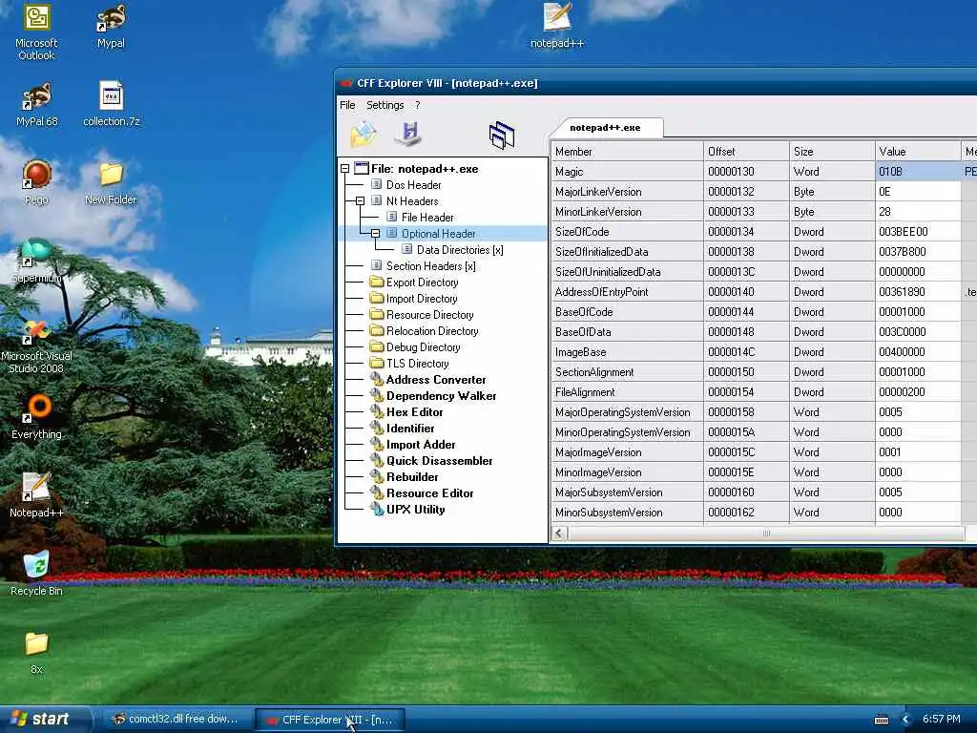The width and height of the screenshot is (977, 733).
Task: Open the Microsoft Outlook desktop icon
Action: (x=36, y=31)
